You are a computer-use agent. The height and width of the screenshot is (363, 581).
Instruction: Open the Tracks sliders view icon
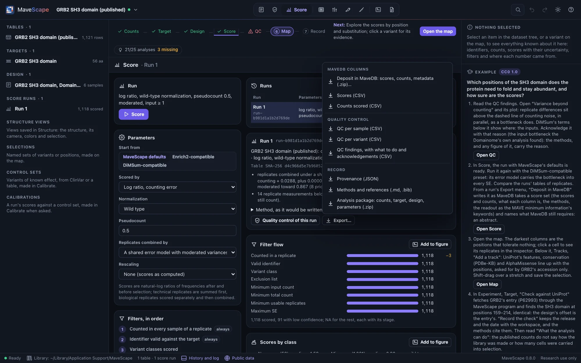pos(335,10)
